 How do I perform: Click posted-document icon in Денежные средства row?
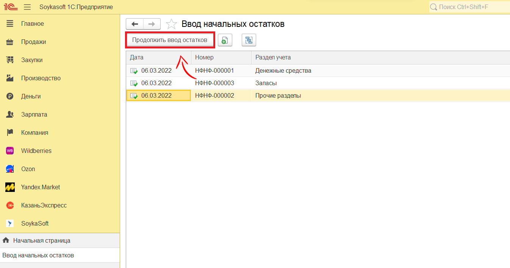click(134, 71)
